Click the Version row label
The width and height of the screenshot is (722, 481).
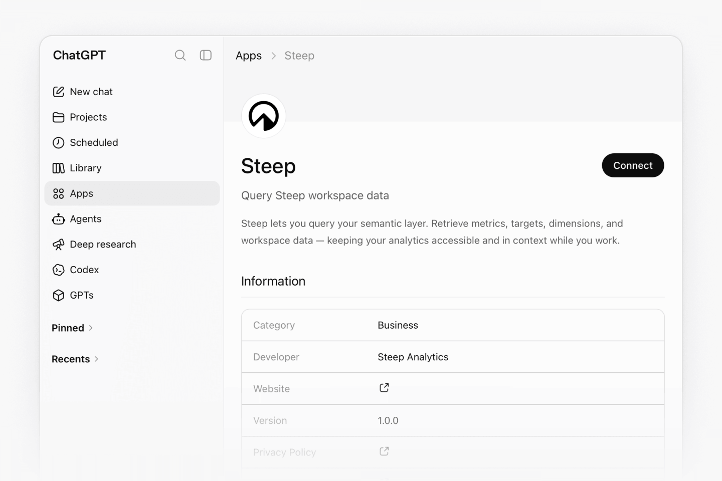[x=270, y=420]
